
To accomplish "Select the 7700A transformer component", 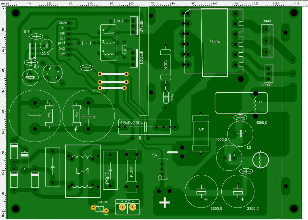I will click(x=214, y=42).
